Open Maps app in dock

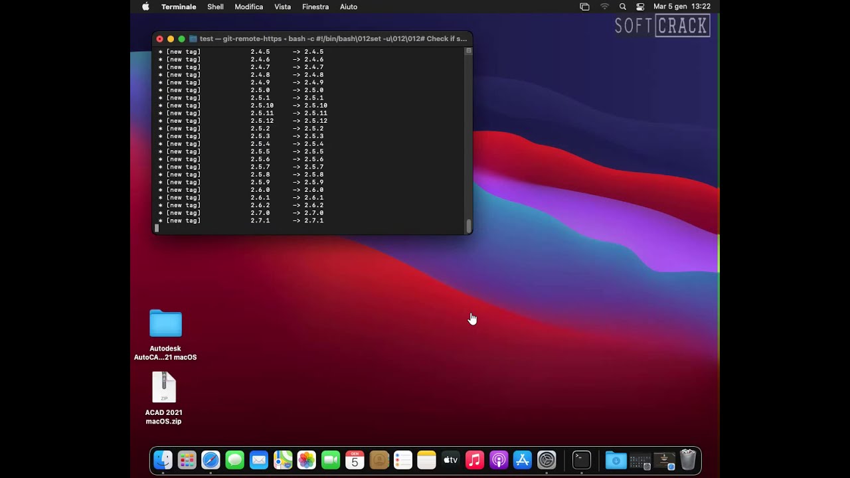pyautogui.click(x=283, y=460)
